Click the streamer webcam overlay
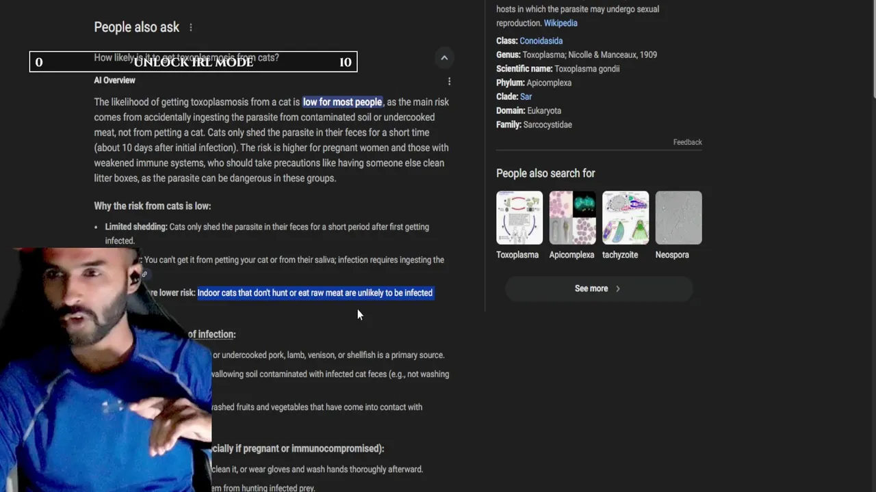 click(106, 369)
